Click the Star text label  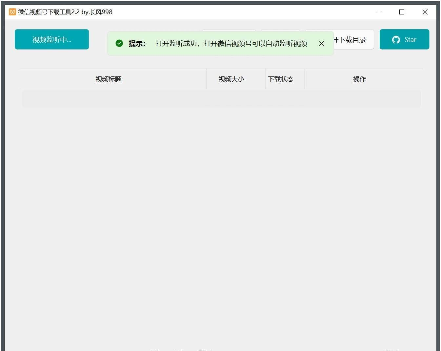(x=410, y=40)
